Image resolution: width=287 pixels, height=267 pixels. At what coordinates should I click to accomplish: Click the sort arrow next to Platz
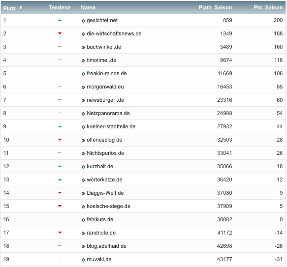coord(21,8)
